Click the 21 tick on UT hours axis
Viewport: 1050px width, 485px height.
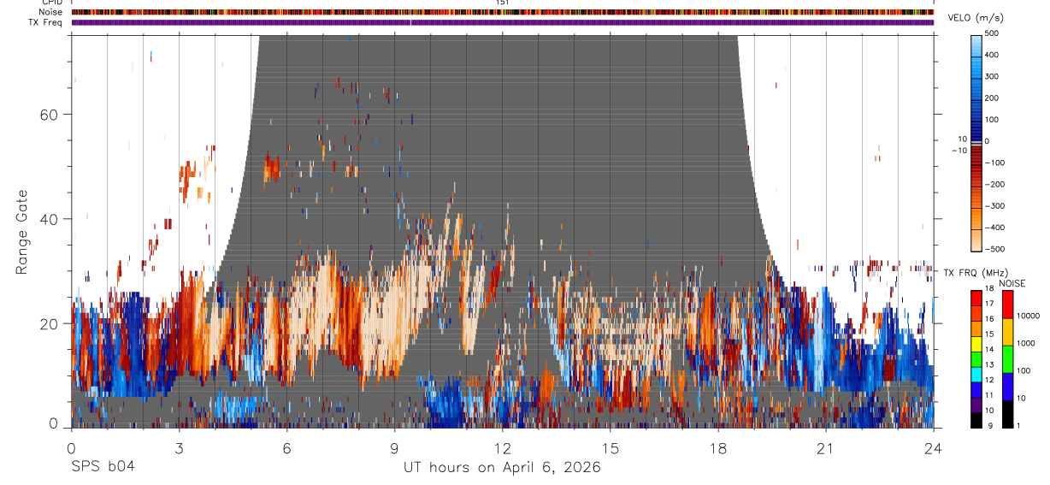(825, 447)
